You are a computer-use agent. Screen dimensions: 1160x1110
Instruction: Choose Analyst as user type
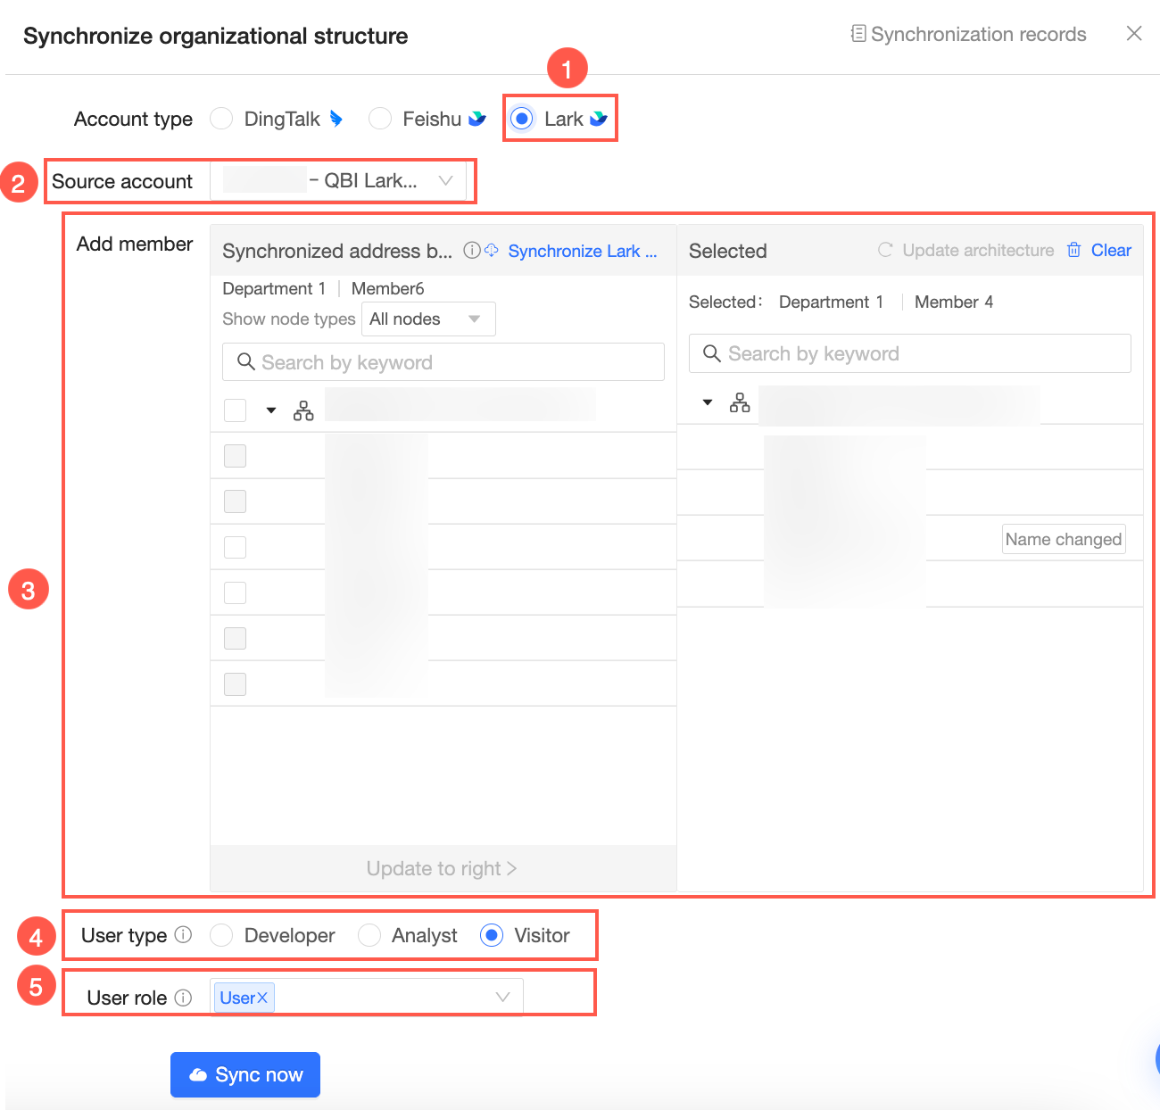pyautogui.click(x=369, y=935)
